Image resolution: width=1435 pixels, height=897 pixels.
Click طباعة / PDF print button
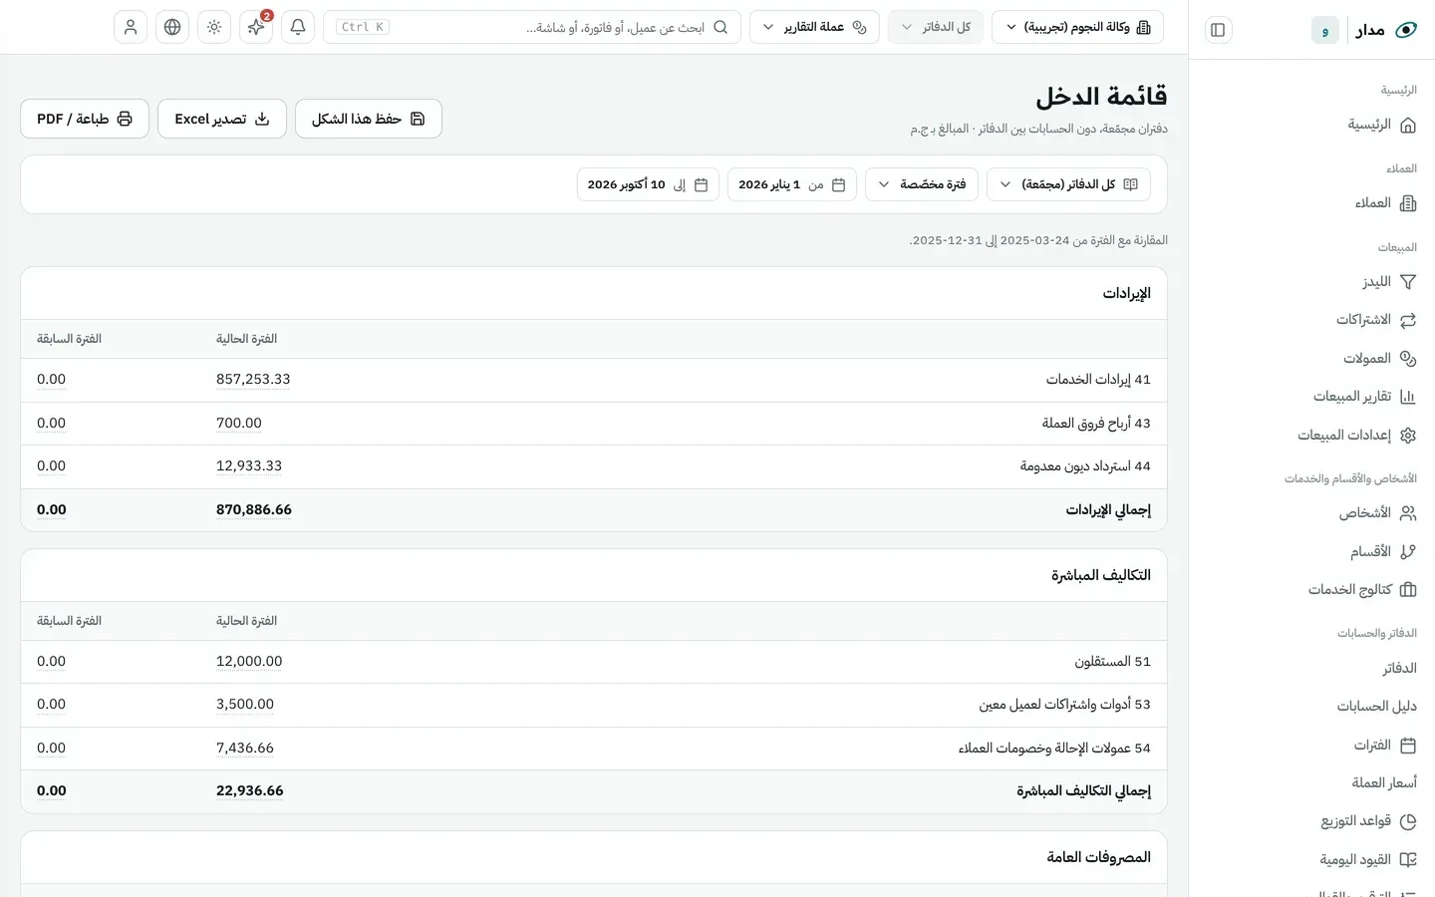click(85, 119)
